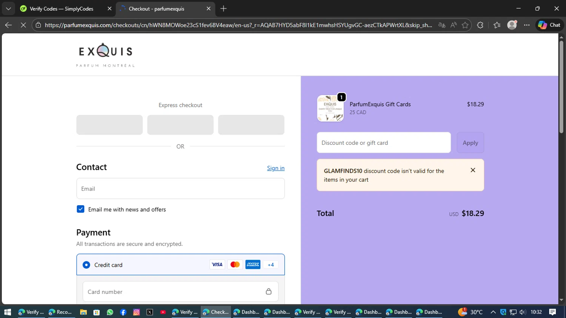Open the Favorites list icon
Viewport: 566px width, 318px height.
tap(497, 25)
